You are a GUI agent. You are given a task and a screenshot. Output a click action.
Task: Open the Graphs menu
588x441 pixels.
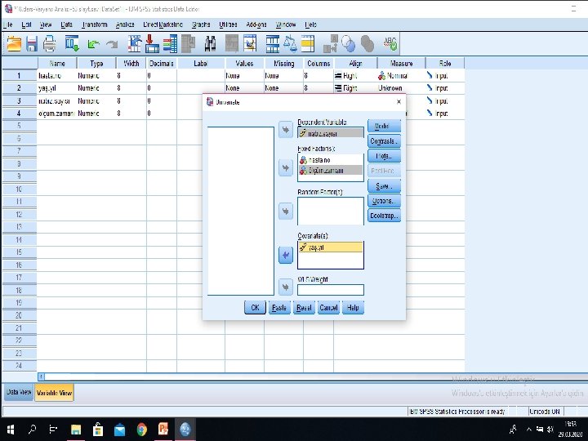coord(201,24)
